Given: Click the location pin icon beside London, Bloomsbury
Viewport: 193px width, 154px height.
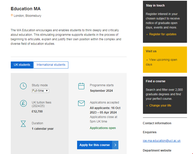Looking at the screenshot, I should coord(12,15).
